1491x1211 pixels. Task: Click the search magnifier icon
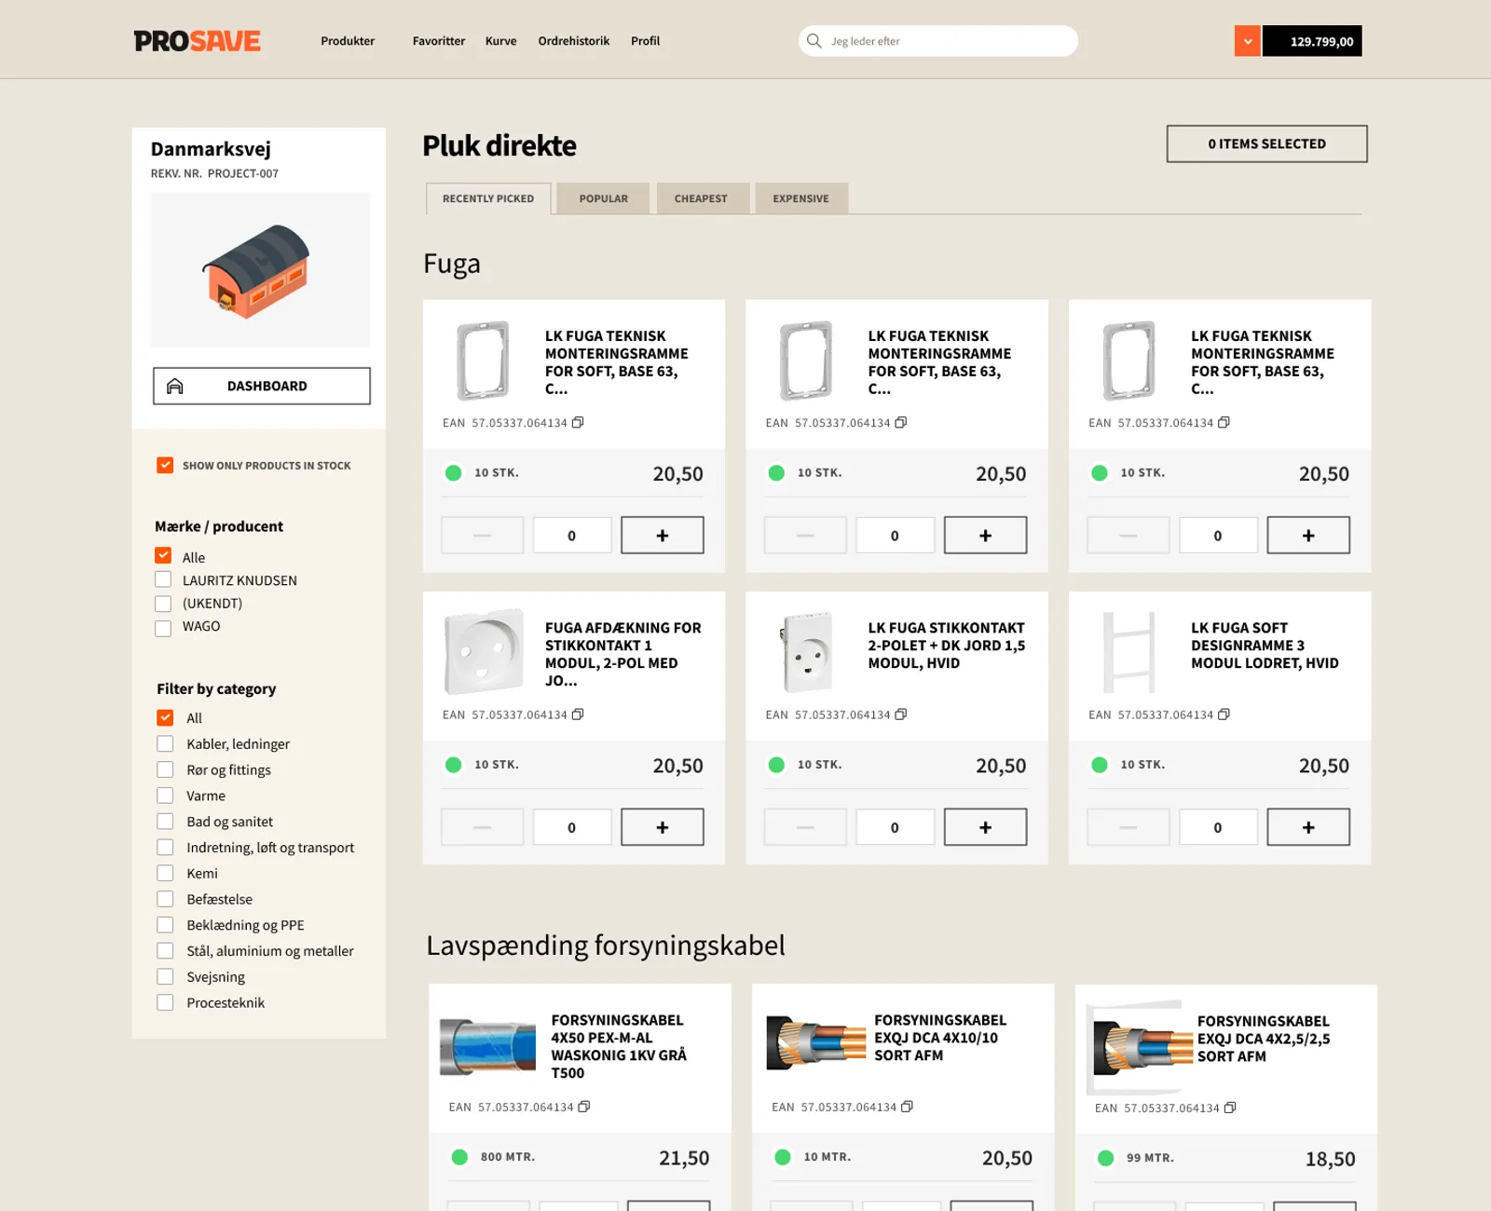tap(814, 41)
